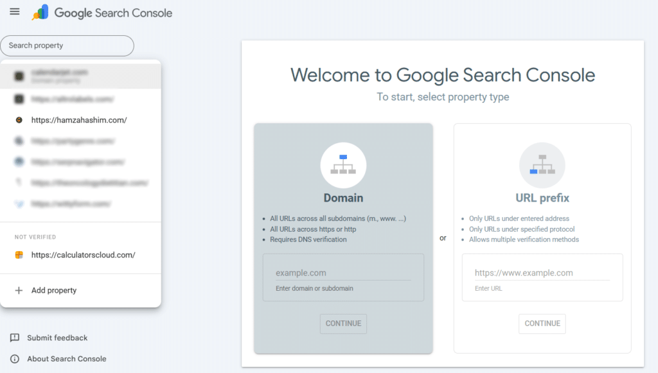Select the Domain heading
The height and width of the screenshot is (373, 658).
(x=343, y=198)
